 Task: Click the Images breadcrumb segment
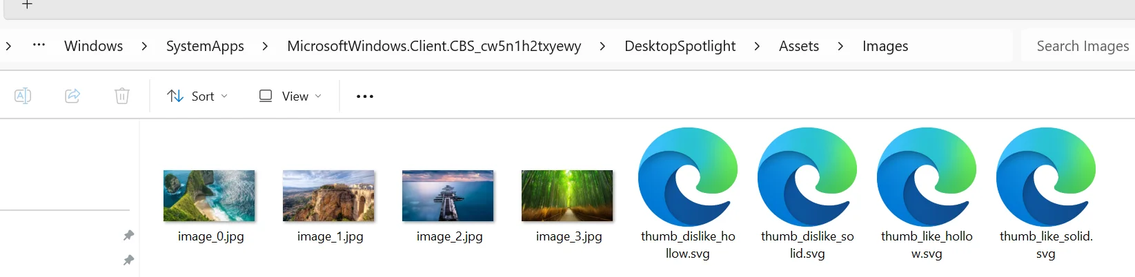tap(885, 46)
